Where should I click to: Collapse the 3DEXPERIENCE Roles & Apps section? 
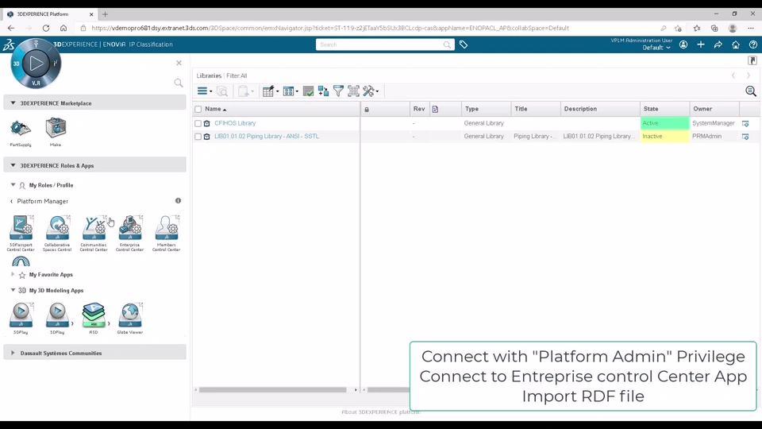(13, 165)
